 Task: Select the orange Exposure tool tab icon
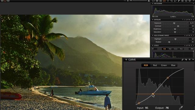pos(164,1)
